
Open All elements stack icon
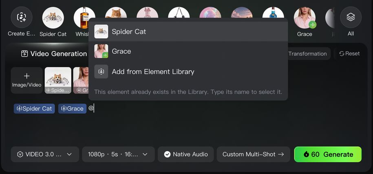351,18
